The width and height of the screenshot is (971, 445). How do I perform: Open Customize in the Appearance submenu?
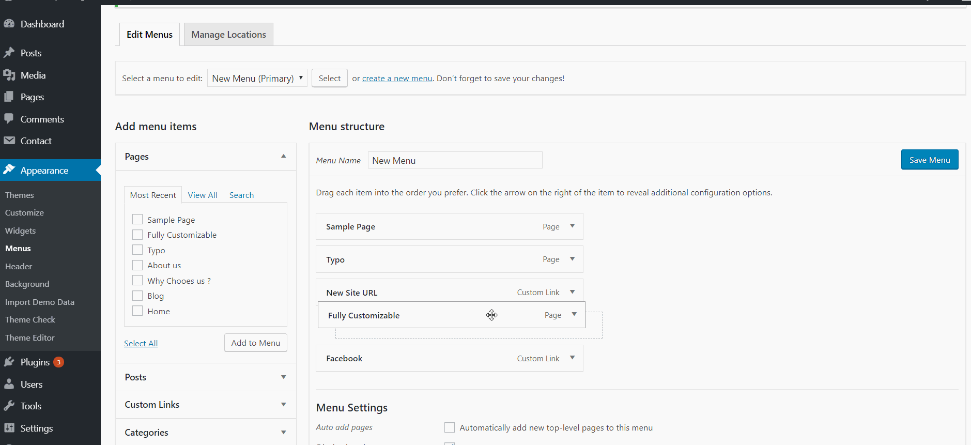point(24,212)
